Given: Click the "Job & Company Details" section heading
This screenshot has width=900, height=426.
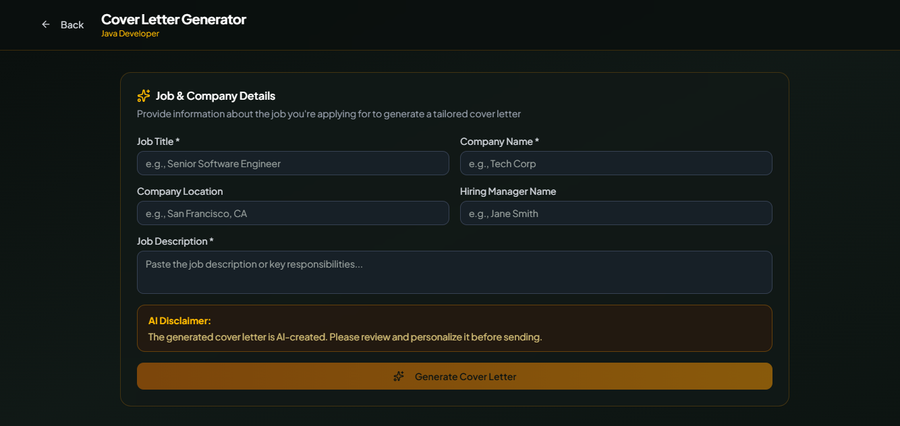Looking at the screenshot, I should tap(215, 96).
